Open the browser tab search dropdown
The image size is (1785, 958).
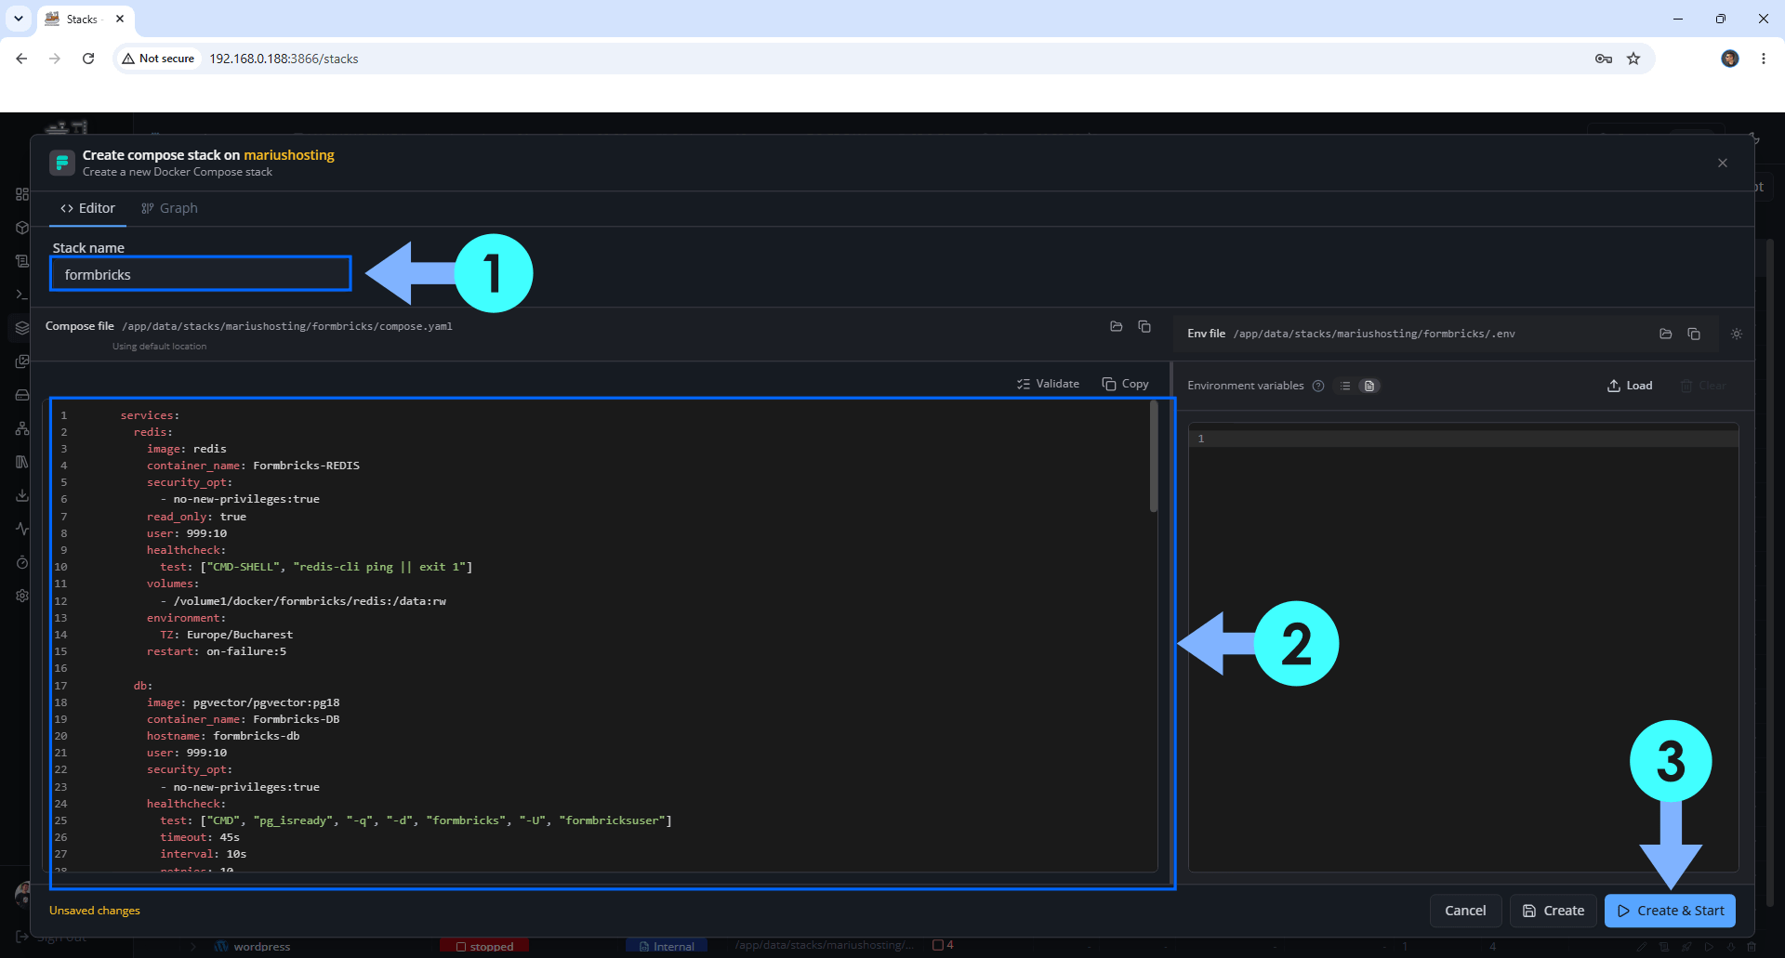19,19
